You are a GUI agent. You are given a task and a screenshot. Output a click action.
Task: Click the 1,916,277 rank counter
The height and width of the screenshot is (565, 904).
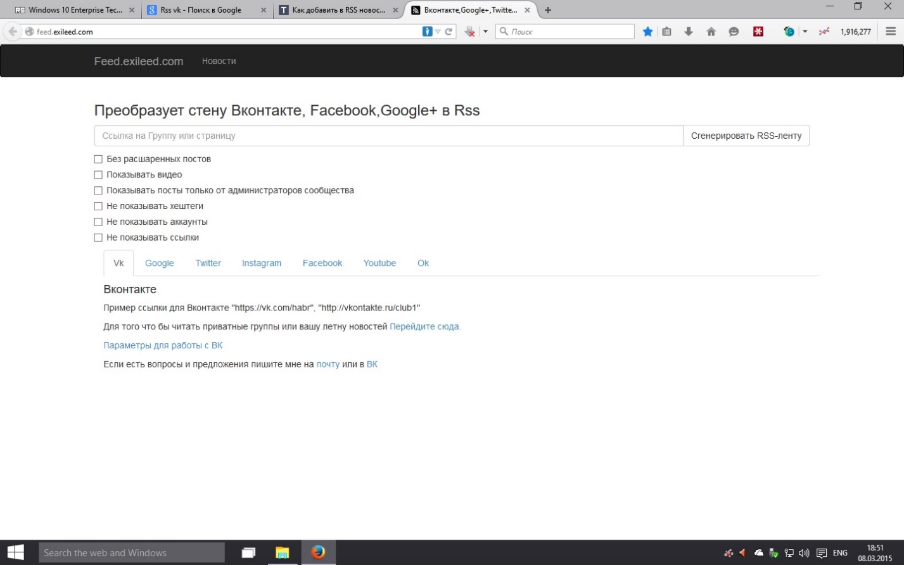pos(855,32)
